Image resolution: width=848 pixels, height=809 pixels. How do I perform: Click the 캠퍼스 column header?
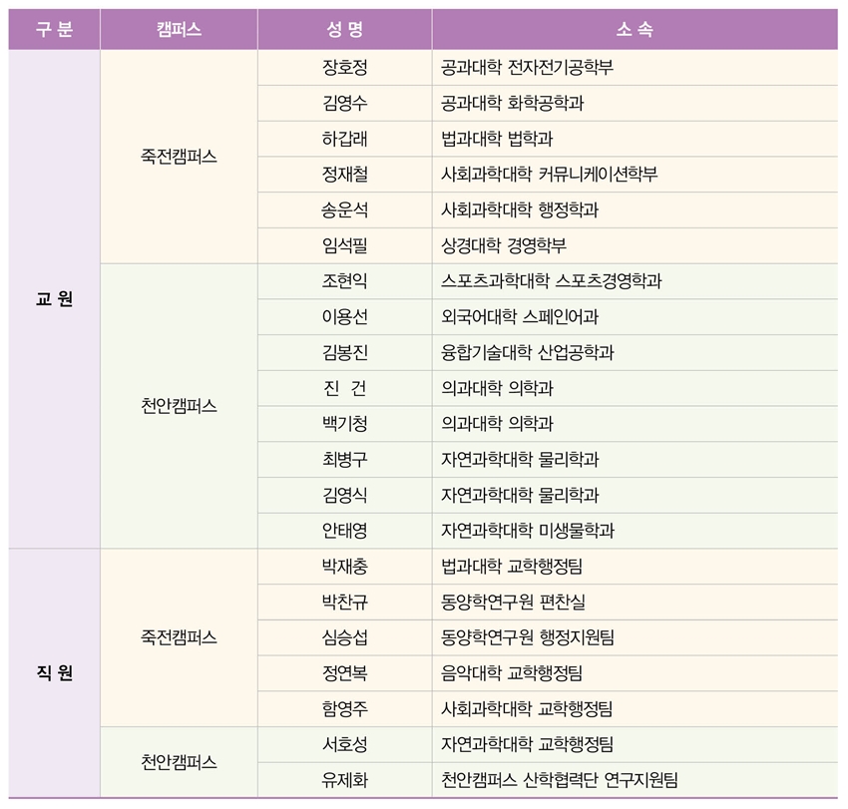click(x=179, y=29)
